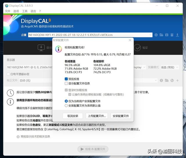Viewport: 186px width, 158px height.
Task: Click the 上传配置文件... button
Action: 97,116
